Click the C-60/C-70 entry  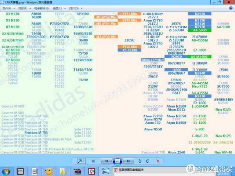(200, 136)
